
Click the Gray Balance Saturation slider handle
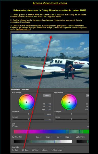click(71, 114)
